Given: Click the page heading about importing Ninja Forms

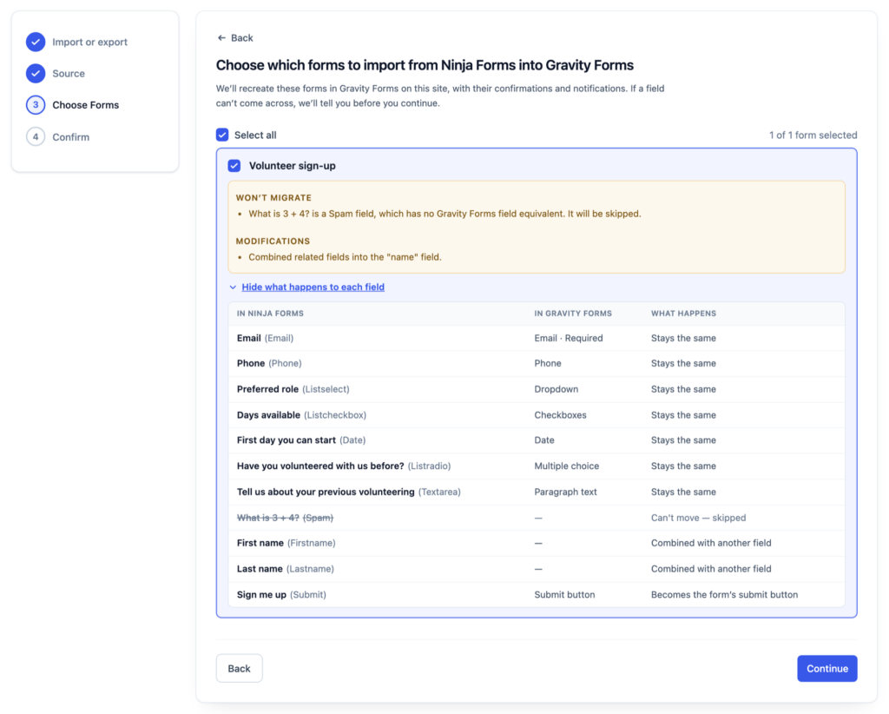Looking at the screenshot, I should point(425,65).
